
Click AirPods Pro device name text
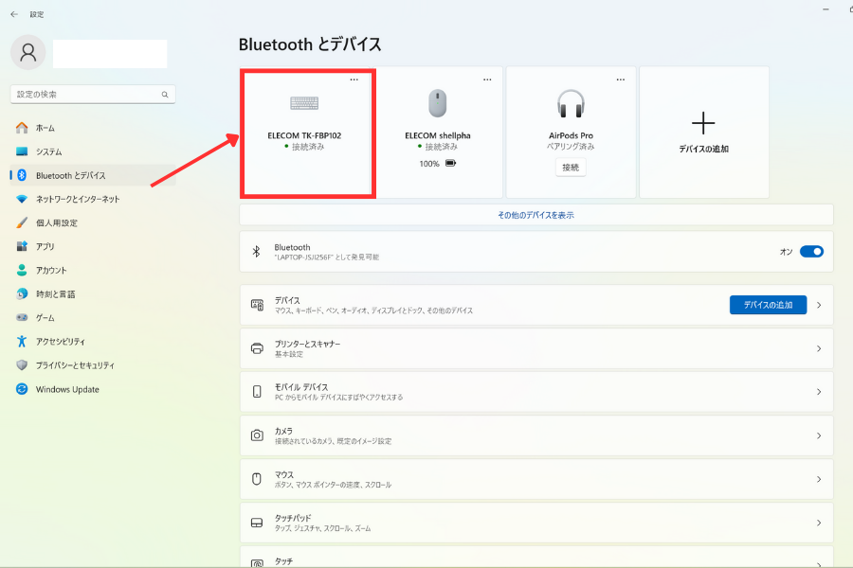[571, 135]
